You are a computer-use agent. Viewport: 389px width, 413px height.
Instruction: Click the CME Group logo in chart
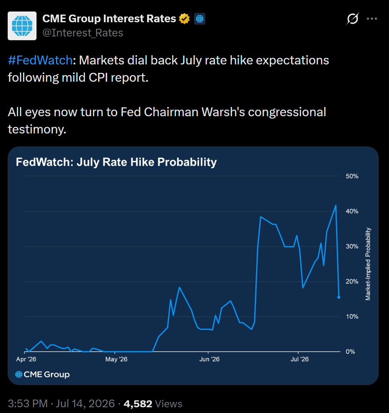pos(43,374)
